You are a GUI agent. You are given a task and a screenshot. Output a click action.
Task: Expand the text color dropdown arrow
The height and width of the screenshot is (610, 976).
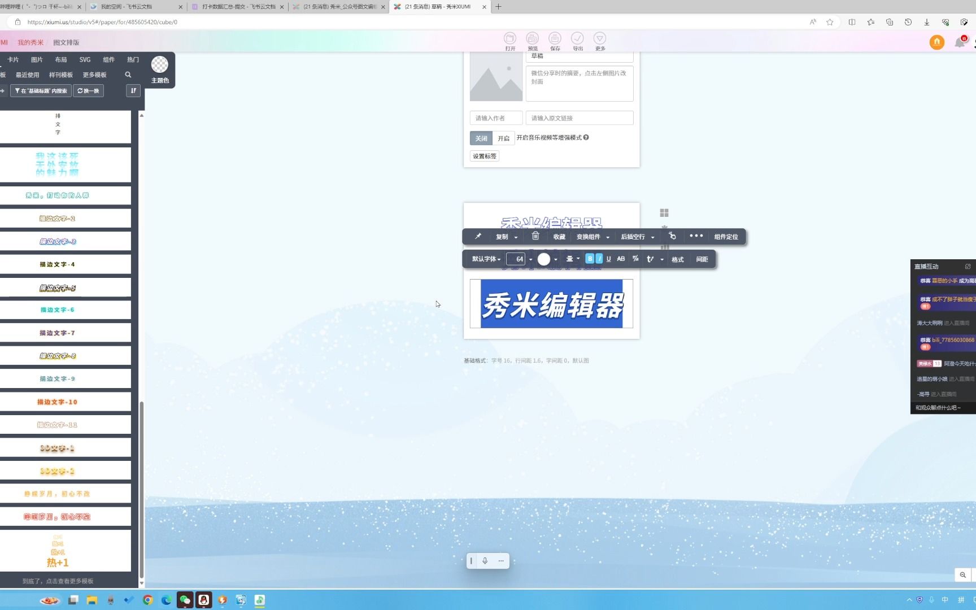pos(556,259)
